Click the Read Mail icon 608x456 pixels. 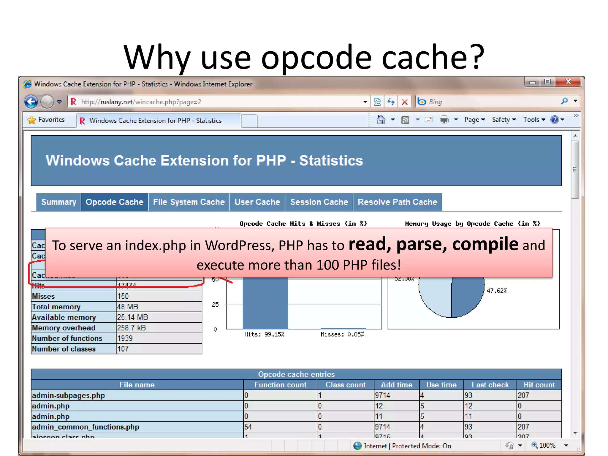pyautogui.click(x=428, y=120)
